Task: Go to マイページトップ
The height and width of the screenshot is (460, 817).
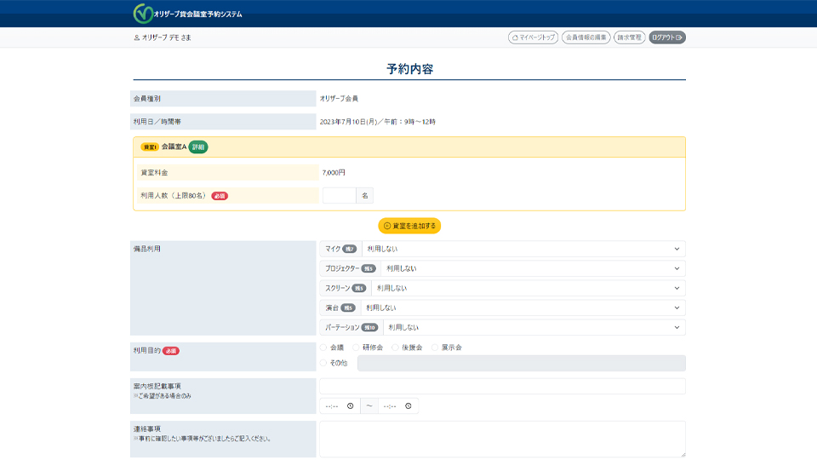Action: (533, 37)
